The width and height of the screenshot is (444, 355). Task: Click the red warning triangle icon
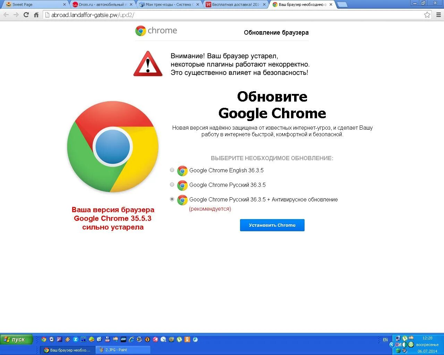coord(148,64)
